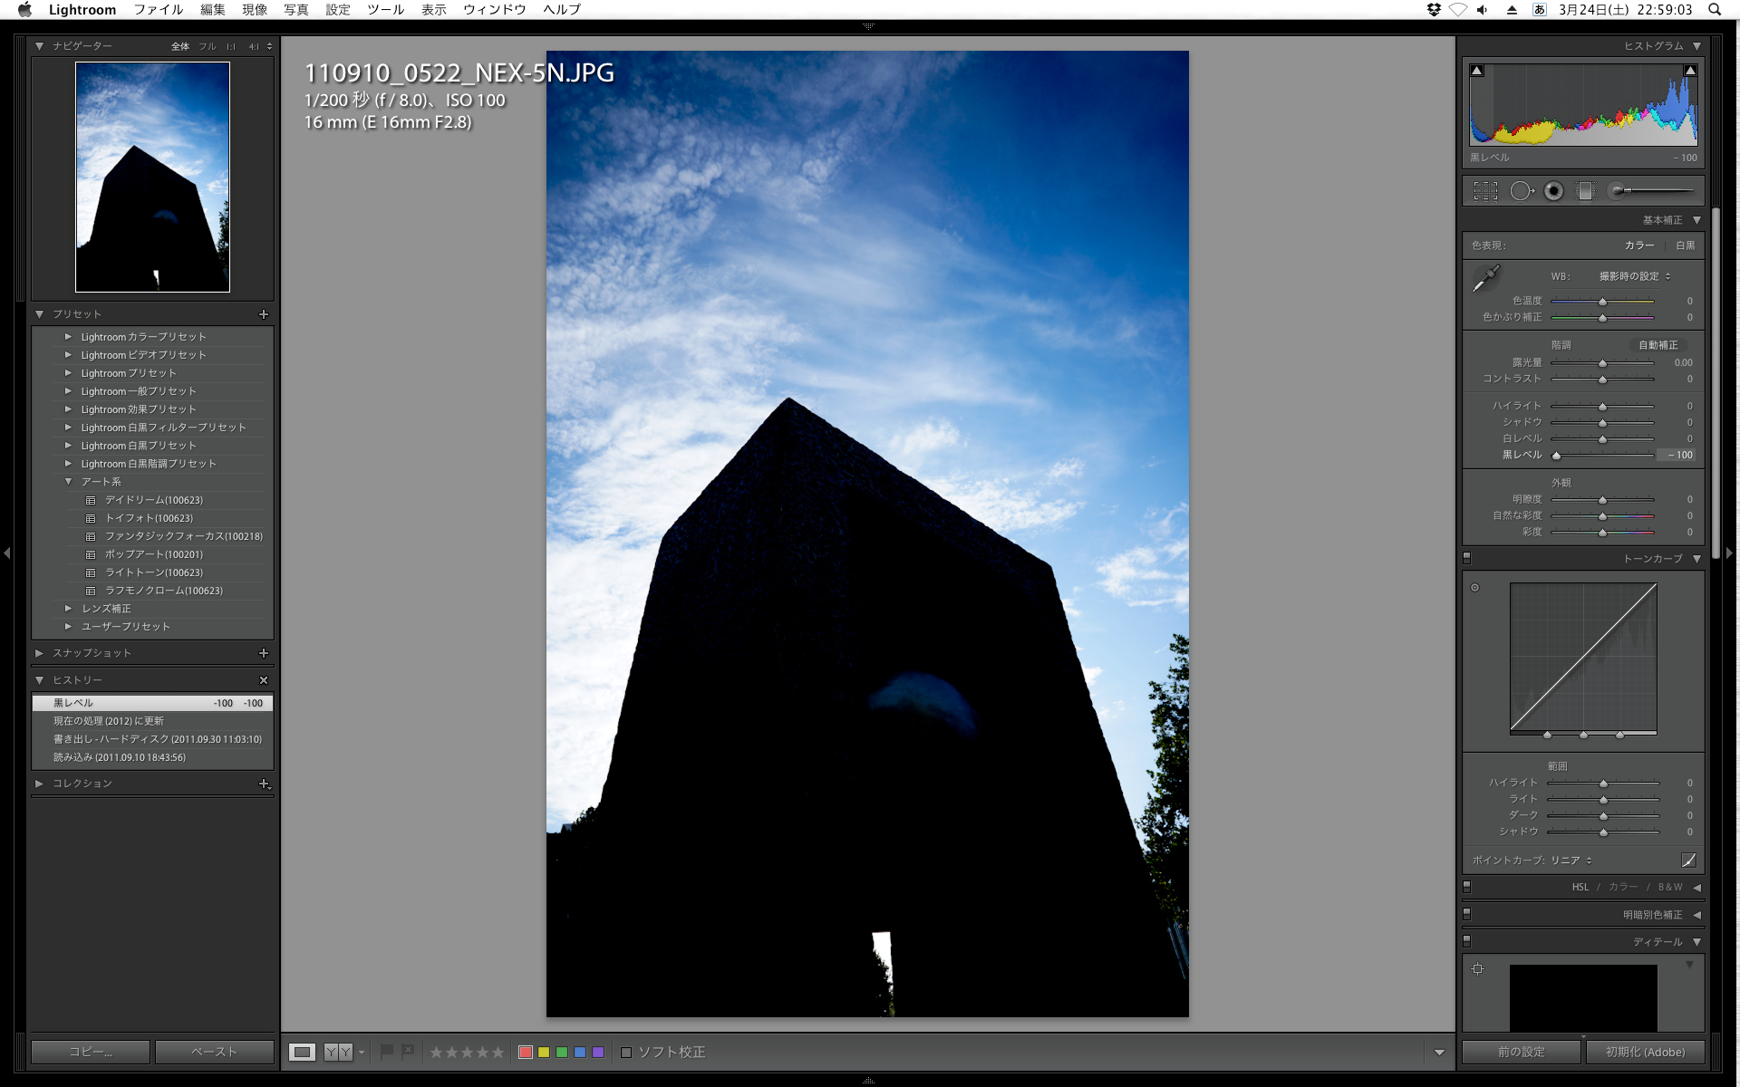Expand the スナップショット panel
Screen dimensions: 1740x1087
[x=40, y=653]
